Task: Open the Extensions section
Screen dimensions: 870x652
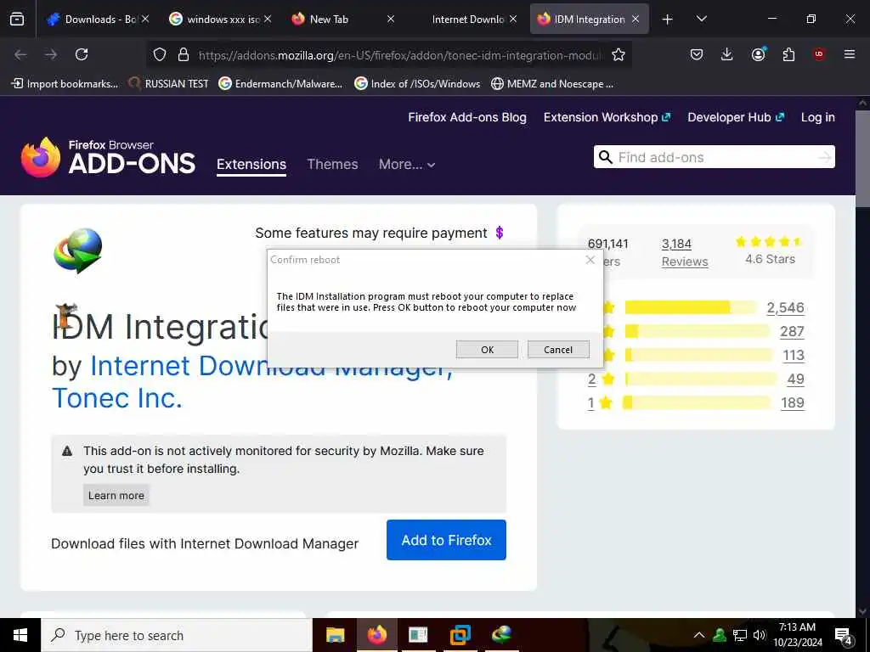Action: [x=251, y=165]
